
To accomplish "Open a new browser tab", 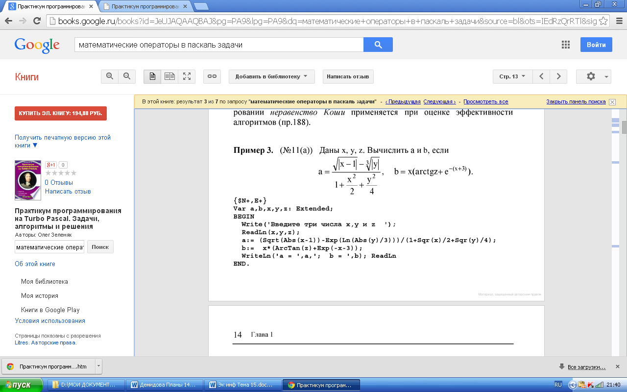I will pos(201,7).
